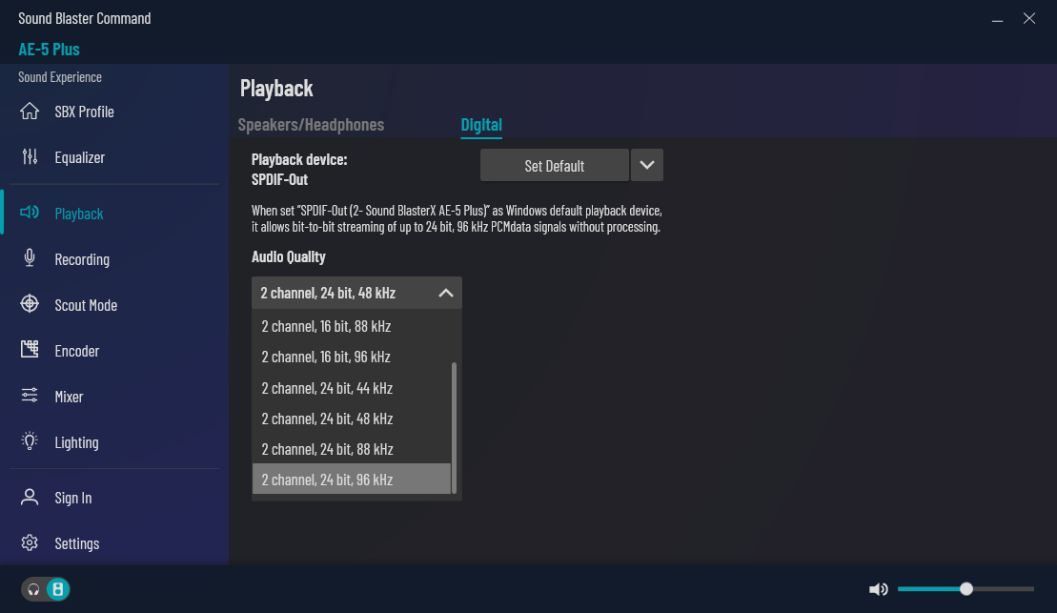Click the Lighting bulb icon

coord(30,441)
